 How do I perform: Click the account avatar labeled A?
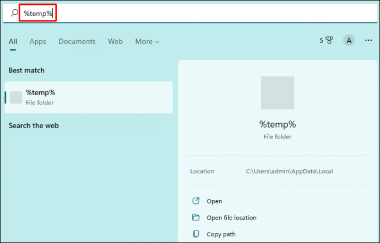349,41
